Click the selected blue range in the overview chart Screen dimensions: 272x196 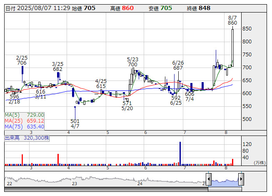225,183
